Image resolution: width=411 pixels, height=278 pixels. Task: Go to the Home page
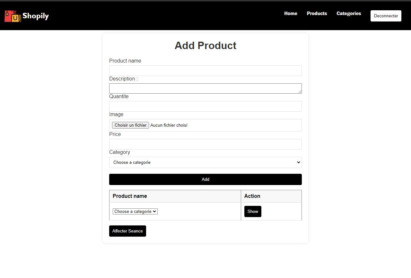291,13
